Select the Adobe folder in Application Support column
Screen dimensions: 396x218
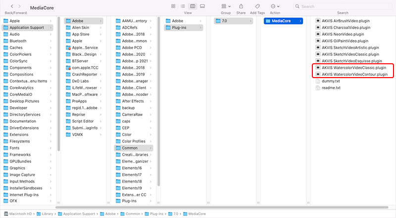pyautogui.click(x=83, y=21)
